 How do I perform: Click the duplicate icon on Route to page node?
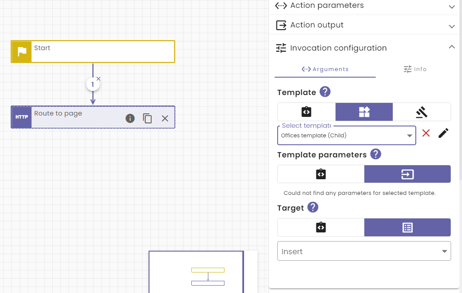tap(147, 118)
